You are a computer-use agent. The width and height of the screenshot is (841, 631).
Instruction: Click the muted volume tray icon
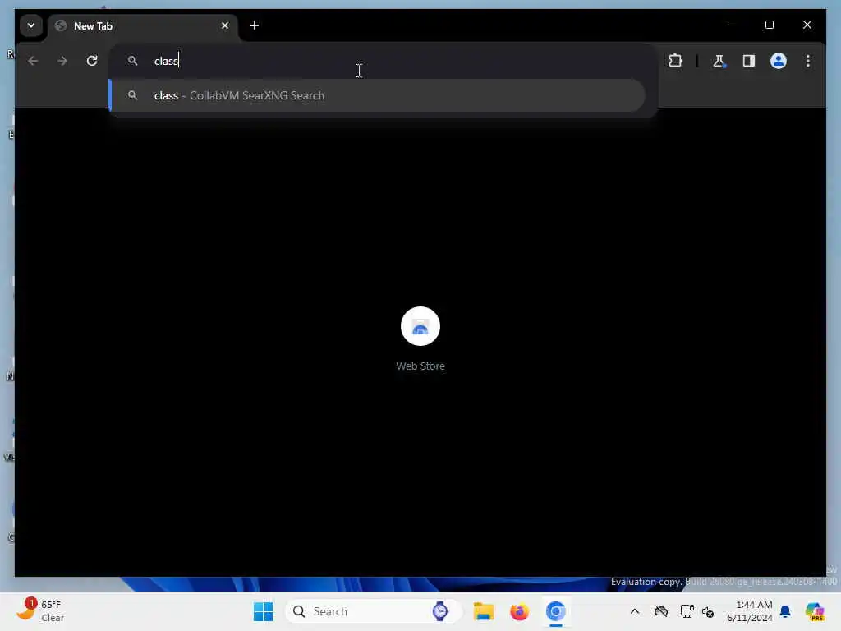708,611
